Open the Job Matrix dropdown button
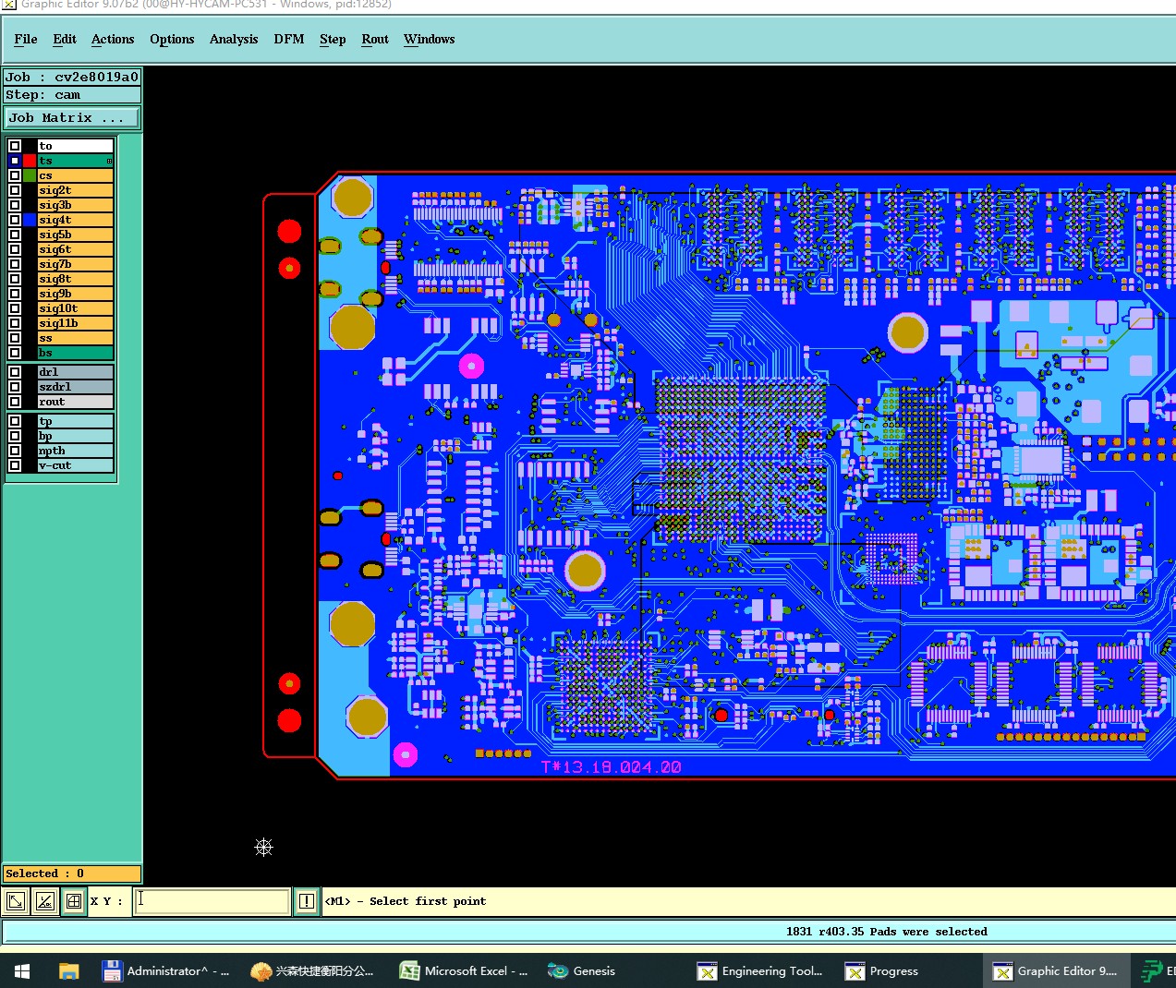The image size is (1176, 988). [72, 118]
